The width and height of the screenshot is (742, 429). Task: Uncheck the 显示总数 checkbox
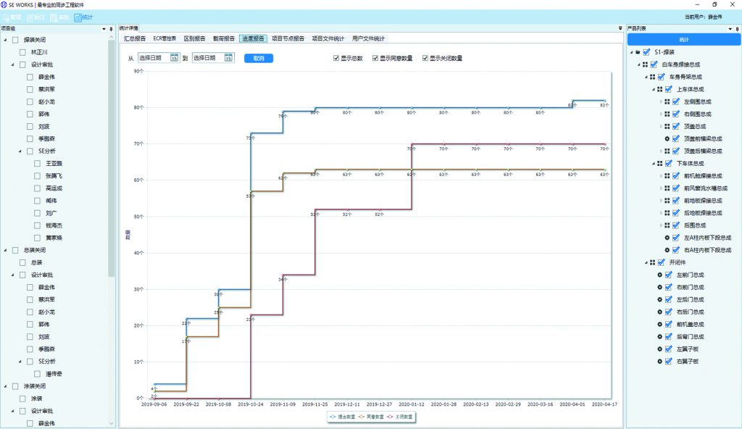(335, 58)
